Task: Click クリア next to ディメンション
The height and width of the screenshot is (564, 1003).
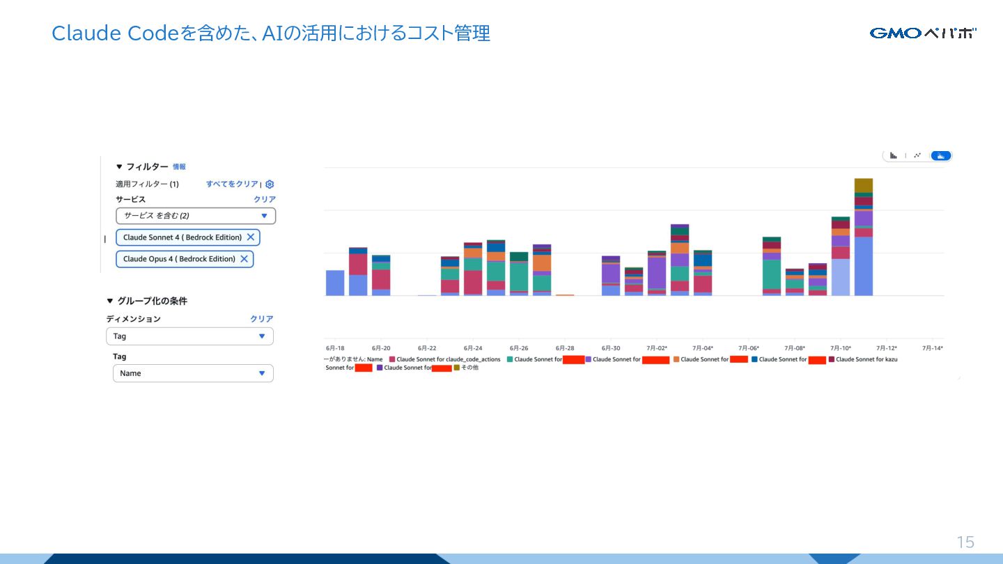Action: click(262, 319)
